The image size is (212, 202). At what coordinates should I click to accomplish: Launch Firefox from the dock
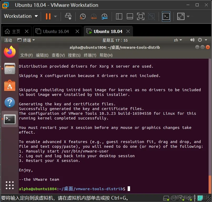point(10,52)
